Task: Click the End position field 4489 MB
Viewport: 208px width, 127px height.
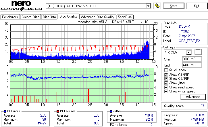Action: coord(192,65)
